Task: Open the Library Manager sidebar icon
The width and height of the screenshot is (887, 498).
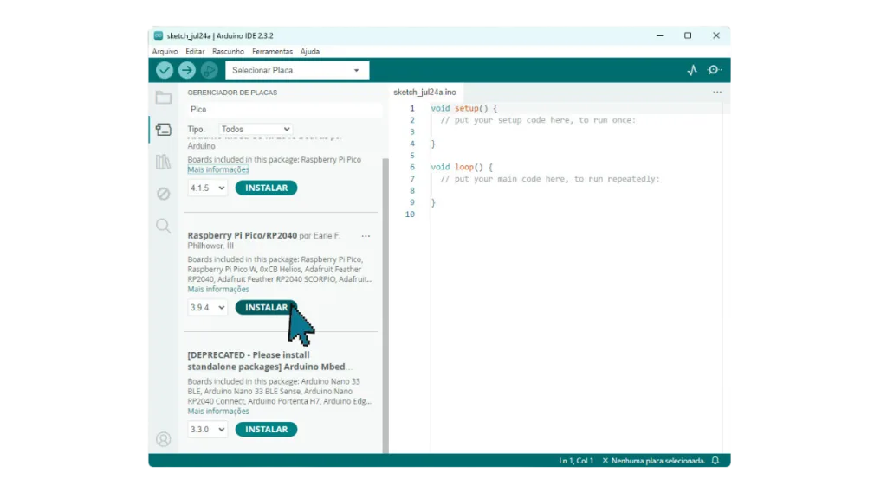Action: click(164, 162)
